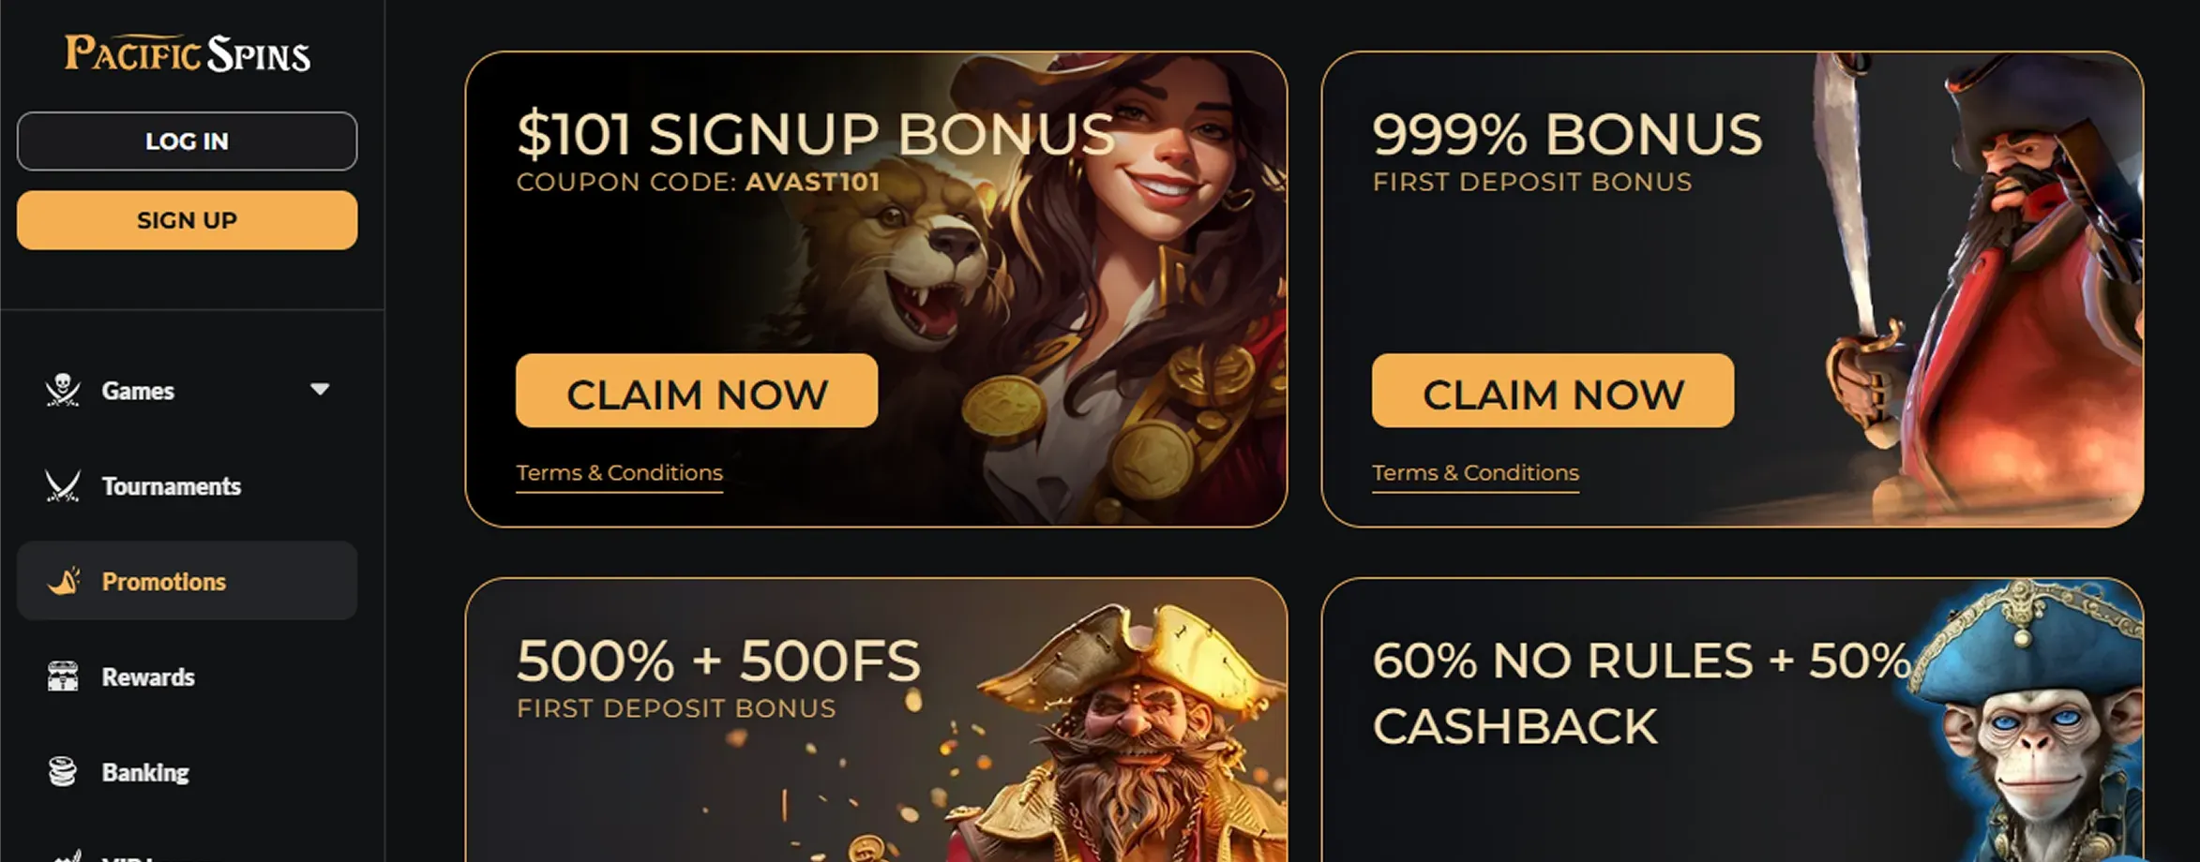
Task: Click the Tournaments crossed swords icon
Action: click(63, 485)
